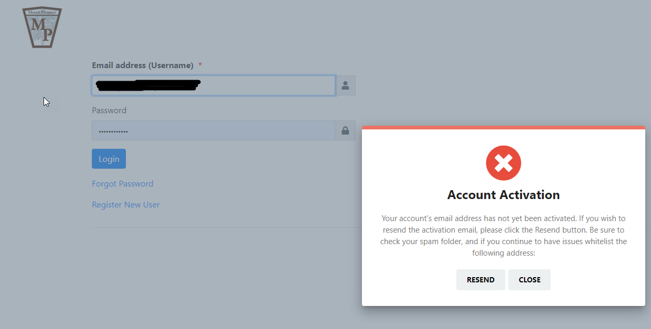Image resolution: width=651 pixels, height=329 pixels.
Task: Resend the activation email
Action: [x=481, y=280]
